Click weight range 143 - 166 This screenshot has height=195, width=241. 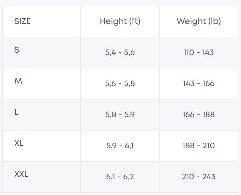(x=199, y=83)
